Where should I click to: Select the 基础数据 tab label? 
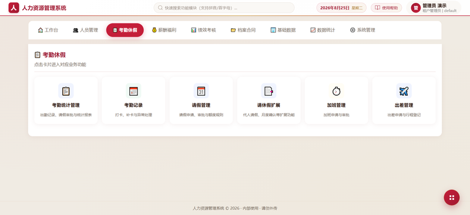[x=287, y=30]
